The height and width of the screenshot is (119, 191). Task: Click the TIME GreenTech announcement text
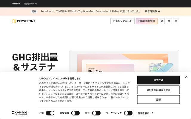[x=91, y=11]
